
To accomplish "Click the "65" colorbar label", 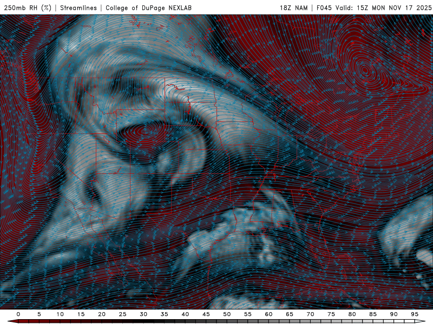I will (x=290, y=314).
